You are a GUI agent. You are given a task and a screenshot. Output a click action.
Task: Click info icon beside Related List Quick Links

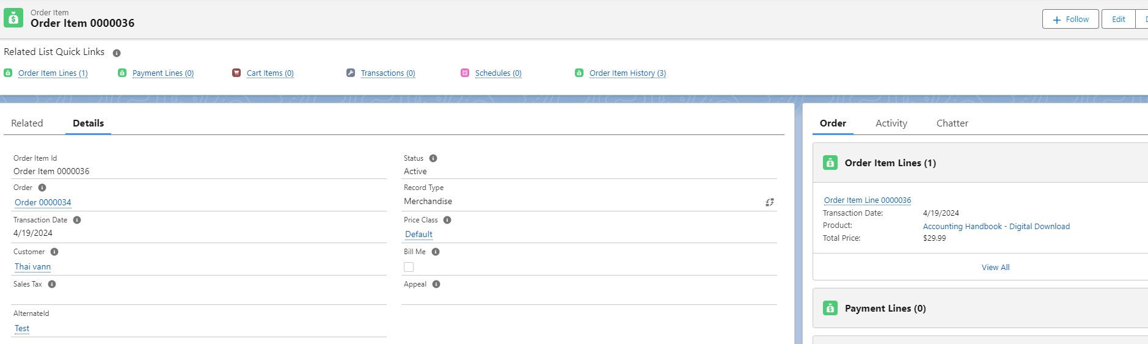tap(117, 53)
